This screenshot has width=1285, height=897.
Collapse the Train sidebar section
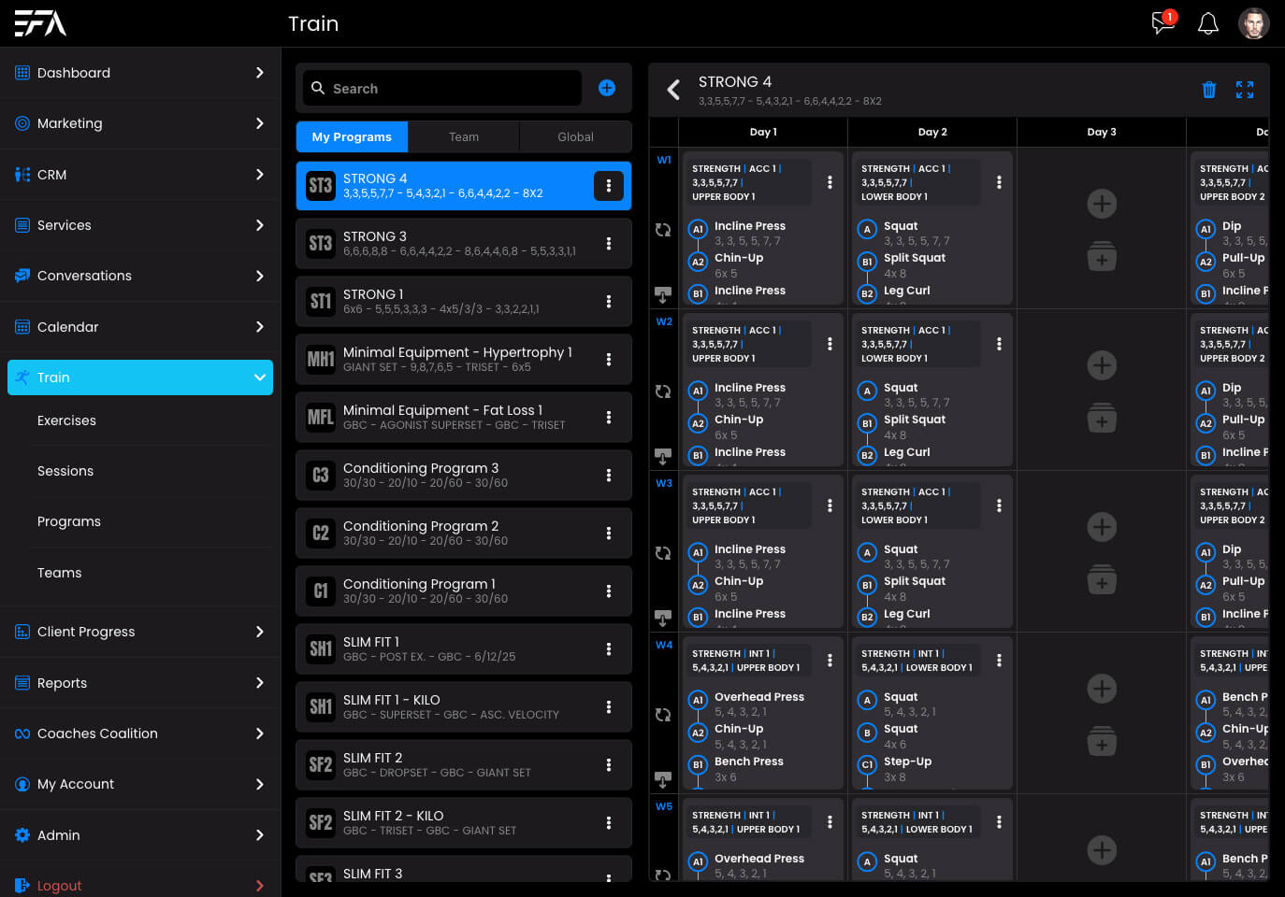[x=259, y=377]
